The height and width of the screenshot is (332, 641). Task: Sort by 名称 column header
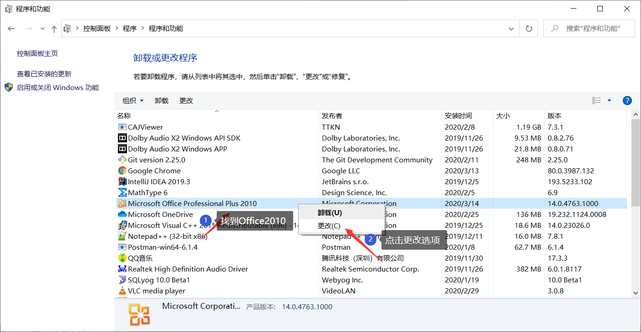216,116
